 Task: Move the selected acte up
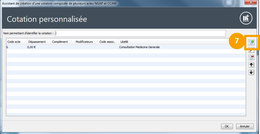click(251, 65)
